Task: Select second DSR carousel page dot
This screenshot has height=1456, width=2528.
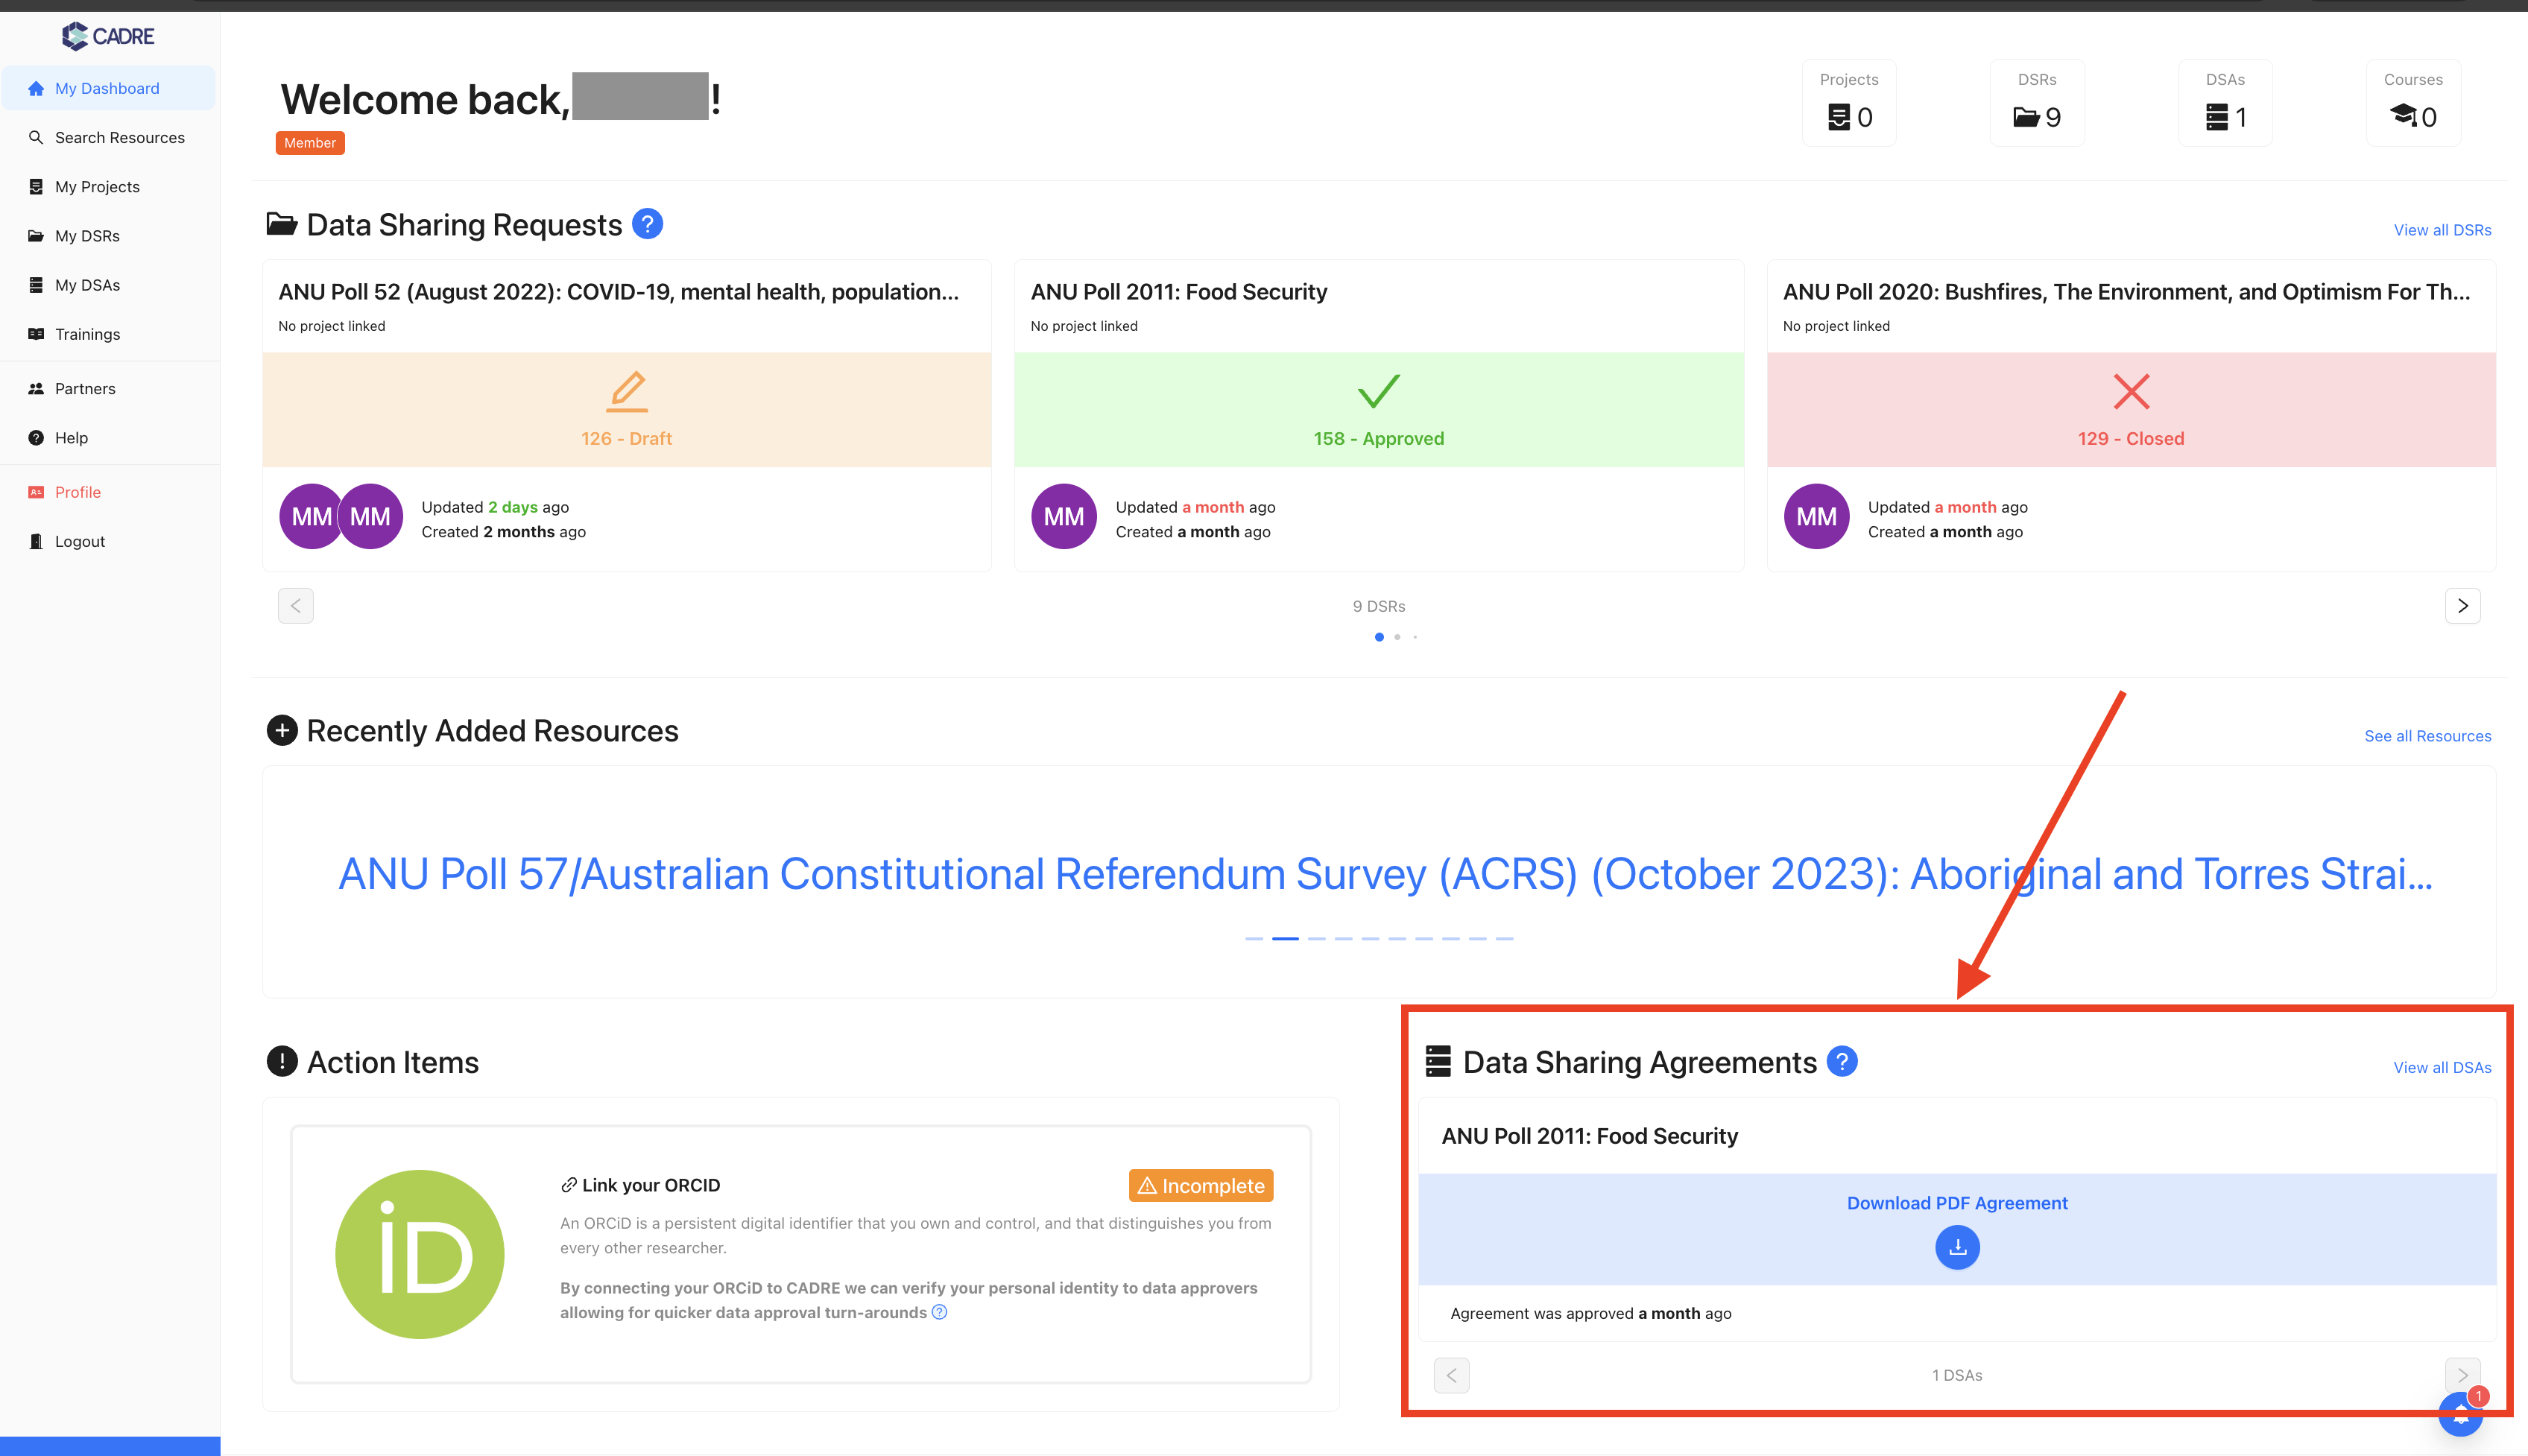Action: pyautogui.click(x=1397, y=637)
